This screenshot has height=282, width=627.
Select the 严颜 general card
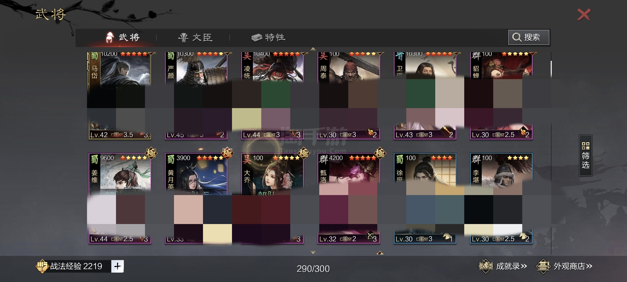click(x=196, y=95)
